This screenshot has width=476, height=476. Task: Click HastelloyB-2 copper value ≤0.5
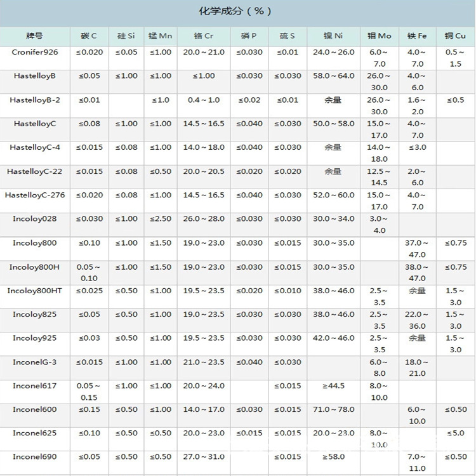455,100
